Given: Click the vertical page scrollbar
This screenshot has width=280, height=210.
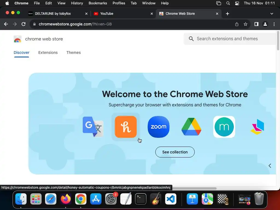Looking at the screenshot, I should point(278,41).
